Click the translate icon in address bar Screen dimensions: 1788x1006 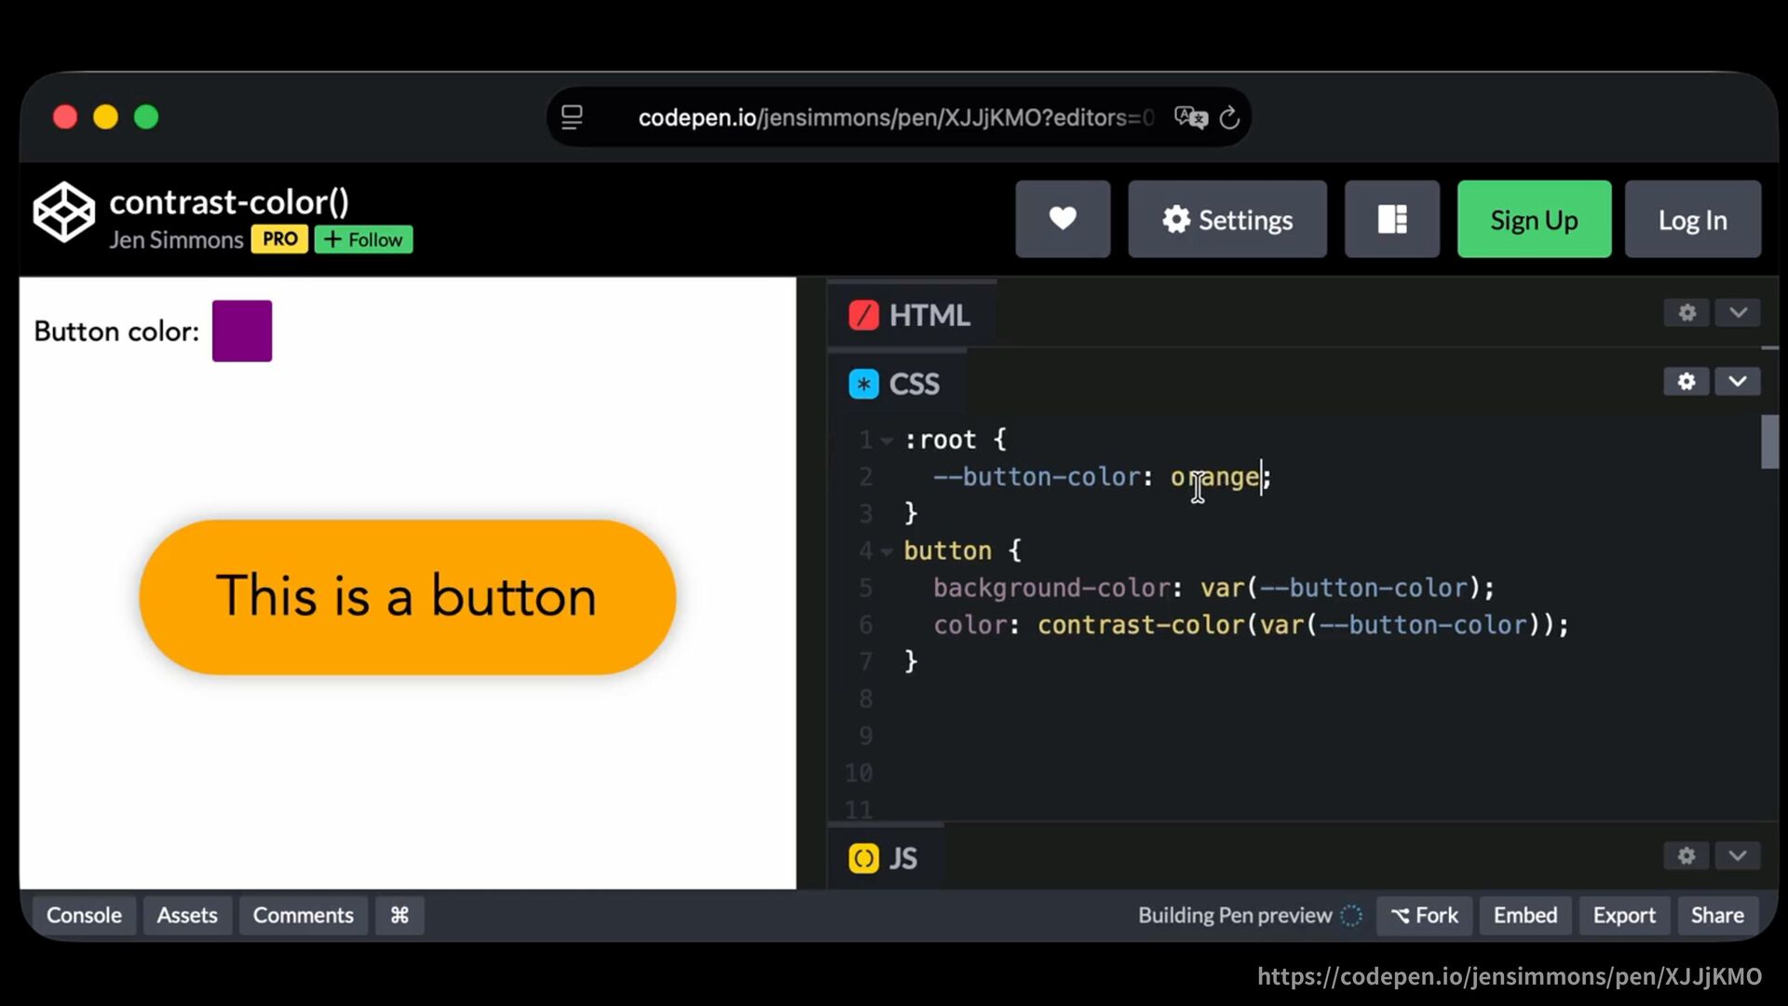1190,117
